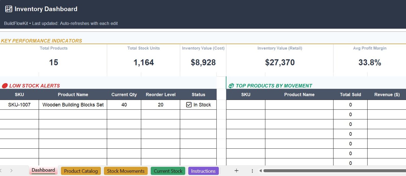Image resolution: width=406 pixels, height=176 pixels.
Task: Toggle the In Stock checkbox for SKU-1007
Action: coord(189,105)
